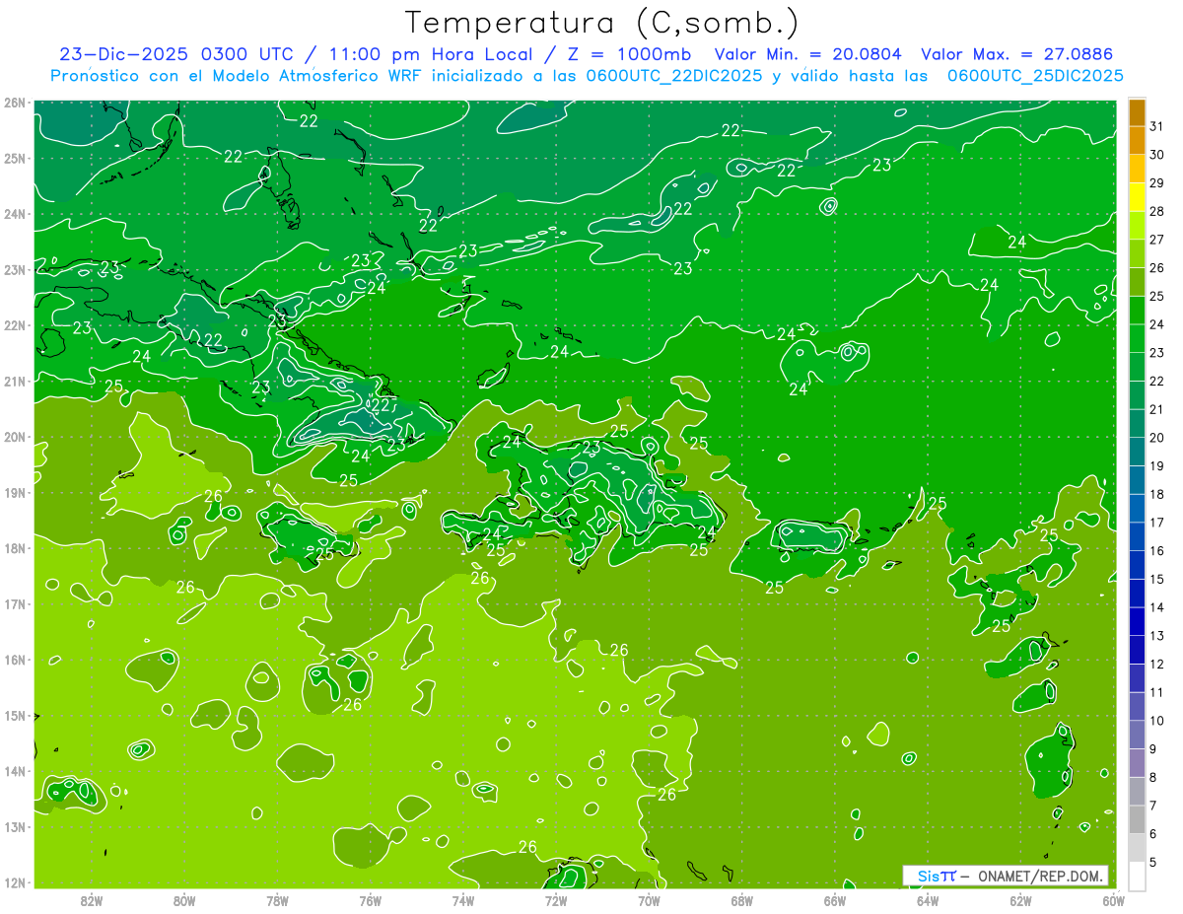Click the 28 value on the color scale
The width and height of the screenshot is (1183, 914).
[1157, 211]
